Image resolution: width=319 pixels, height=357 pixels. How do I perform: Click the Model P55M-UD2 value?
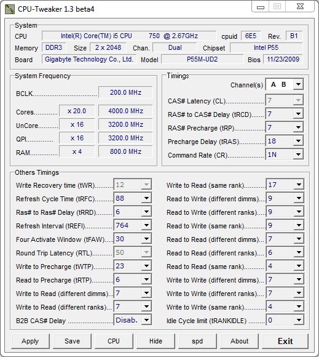click(202, 59)
